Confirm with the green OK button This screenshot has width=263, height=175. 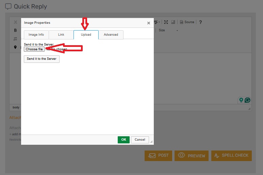tap(124, 140)
